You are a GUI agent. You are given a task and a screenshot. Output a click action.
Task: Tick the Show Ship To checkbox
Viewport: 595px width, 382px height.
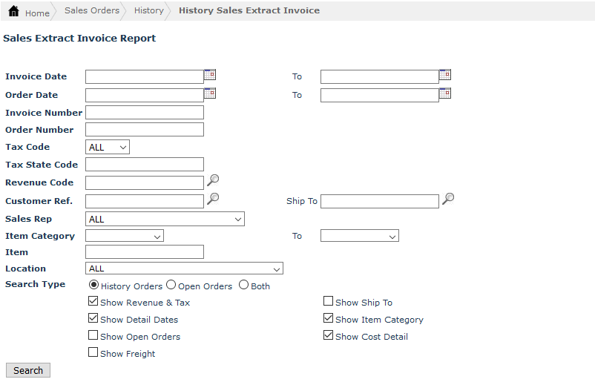point(329,302)
